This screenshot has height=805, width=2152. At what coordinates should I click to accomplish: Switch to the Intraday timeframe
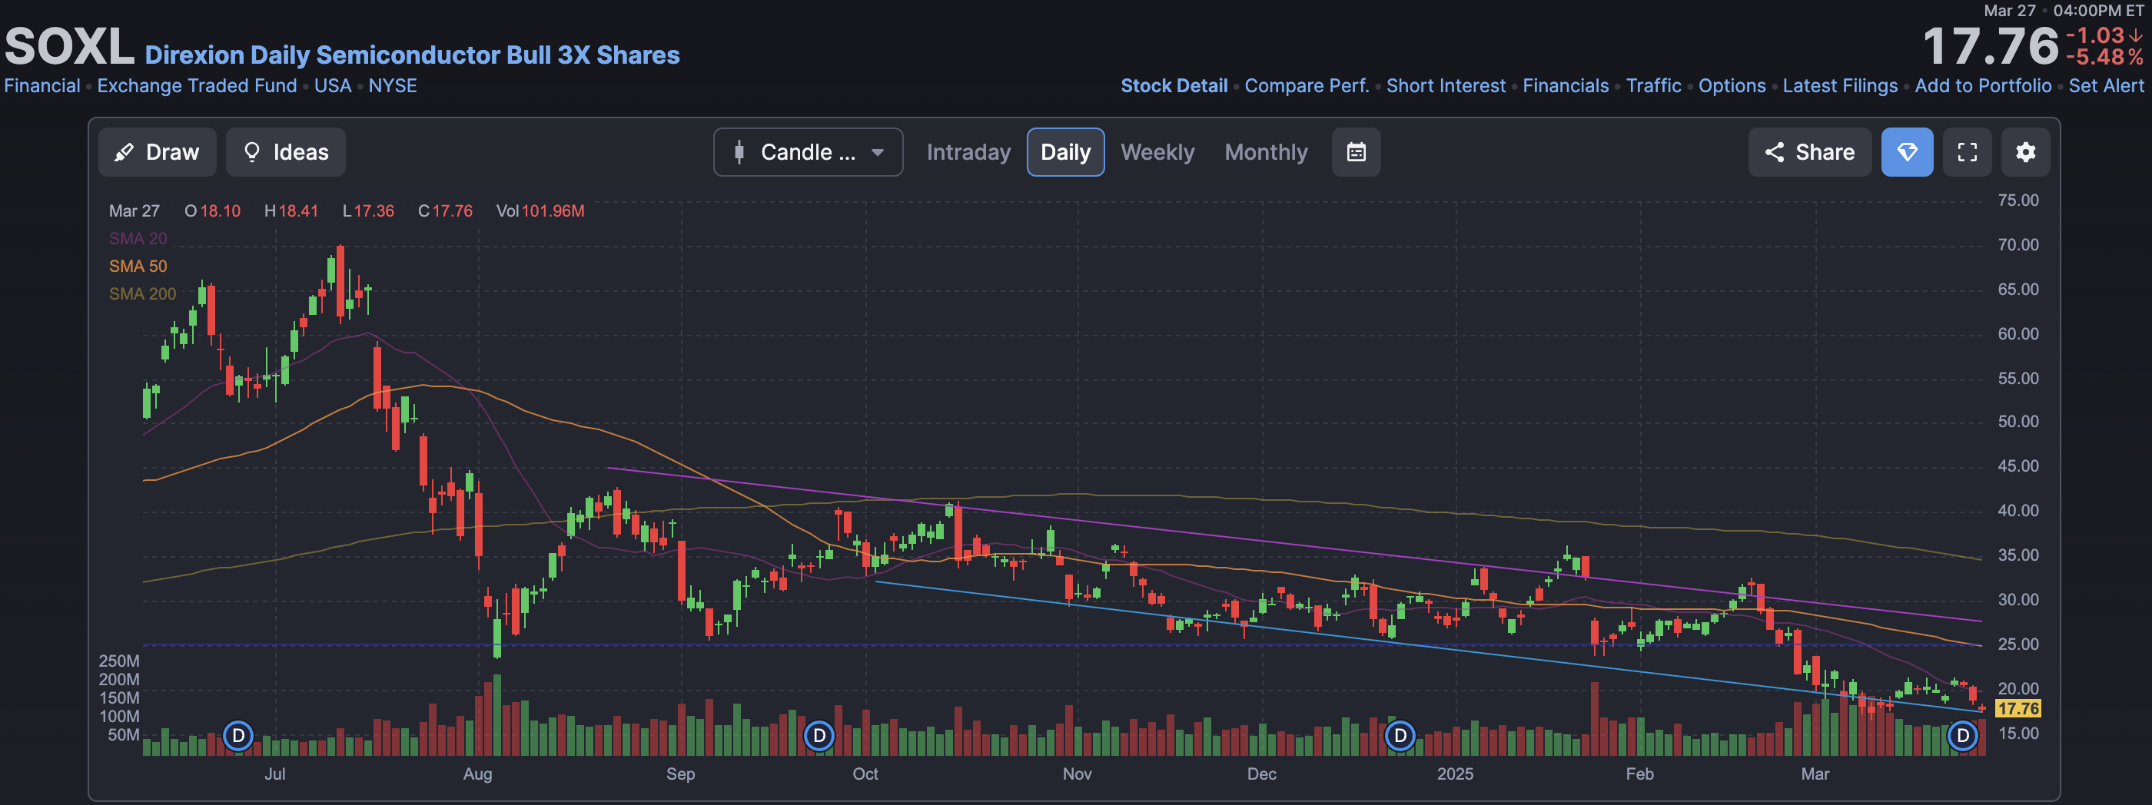click(x=968, y=152)
